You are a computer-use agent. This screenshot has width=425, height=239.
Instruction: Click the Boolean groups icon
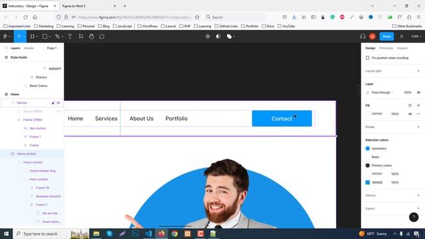229,37
